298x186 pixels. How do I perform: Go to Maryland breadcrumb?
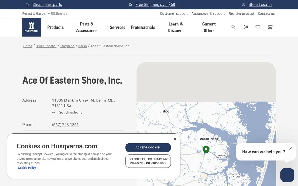[67, 46]
